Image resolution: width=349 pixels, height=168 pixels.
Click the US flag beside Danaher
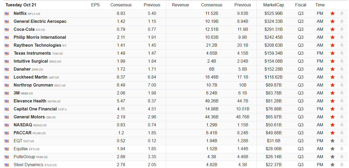(x=7, y=69)
